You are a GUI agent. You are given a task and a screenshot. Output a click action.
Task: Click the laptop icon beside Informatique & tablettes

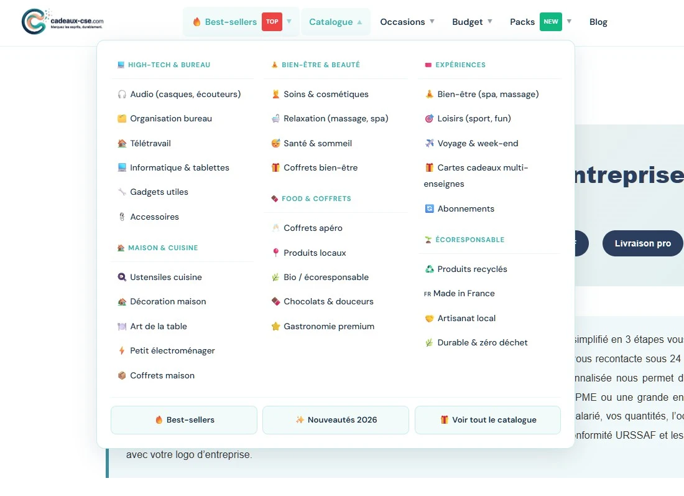[122, 167]
